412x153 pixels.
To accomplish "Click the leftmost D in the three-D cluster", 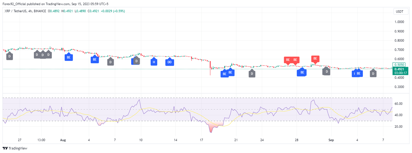I will pos(37,55).
